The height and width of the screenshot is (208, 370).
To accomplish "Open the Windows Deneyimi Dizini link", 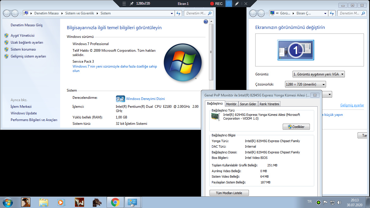I will click(x=145, y=99).
